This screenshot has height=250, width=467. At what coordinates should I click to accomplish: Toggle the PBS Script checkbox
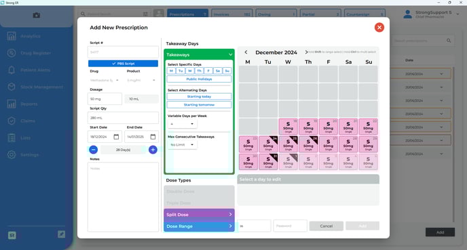tap(123, 64)
